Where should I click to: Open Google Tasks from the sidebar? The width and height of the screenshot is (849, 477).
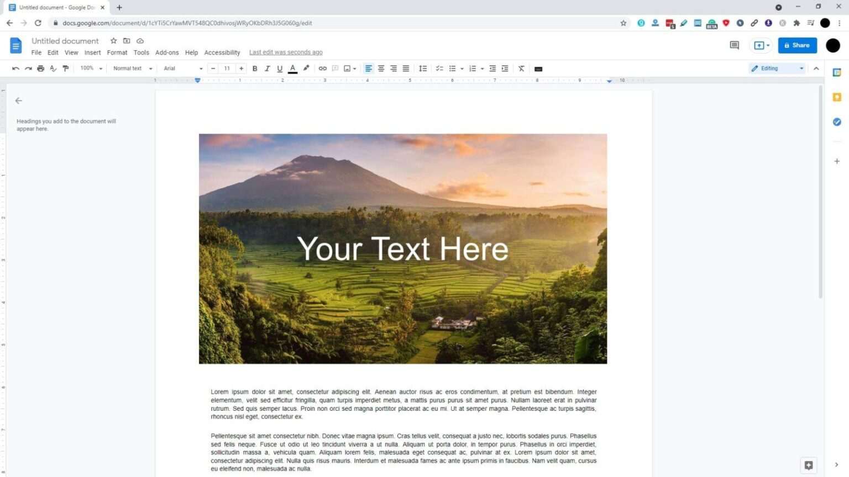(x=837, y=122)
